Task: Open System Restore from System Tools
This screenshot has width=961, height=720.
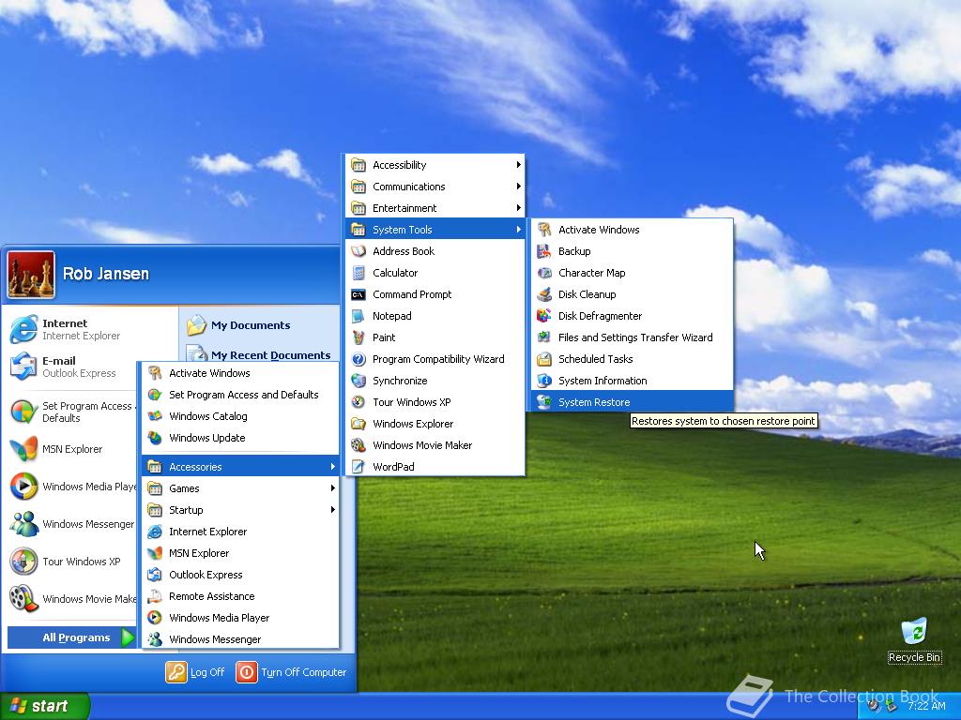Action: click(x=632, y=402)
